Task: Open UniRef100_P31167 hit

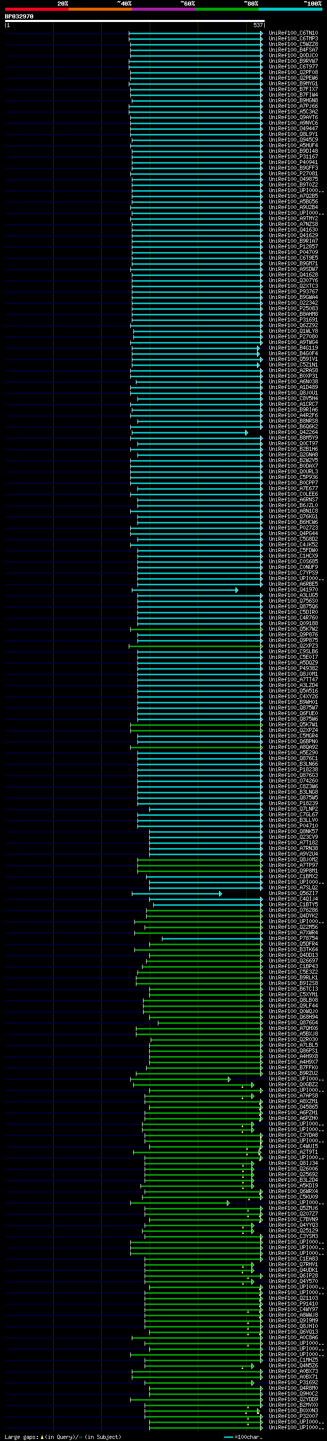Action: (x=293, y=156)
